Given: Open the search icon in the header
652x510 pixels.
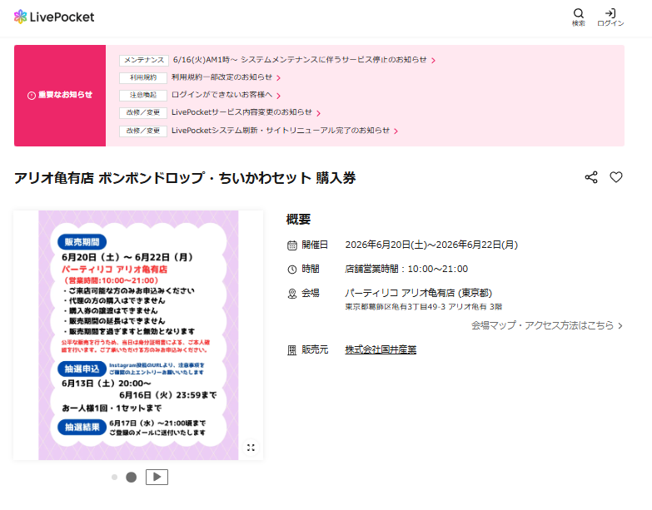Looking at the screenshot, I should point(579,17).
